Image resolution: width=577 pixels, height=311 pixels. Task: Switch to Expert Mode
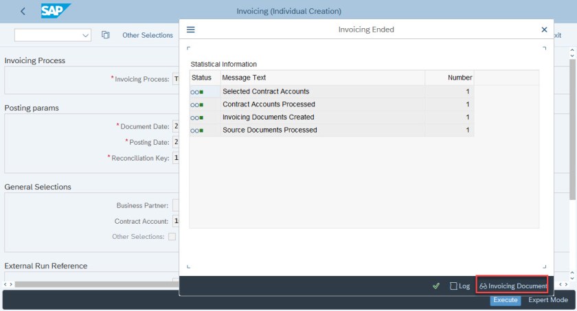[x=547, y=300]
